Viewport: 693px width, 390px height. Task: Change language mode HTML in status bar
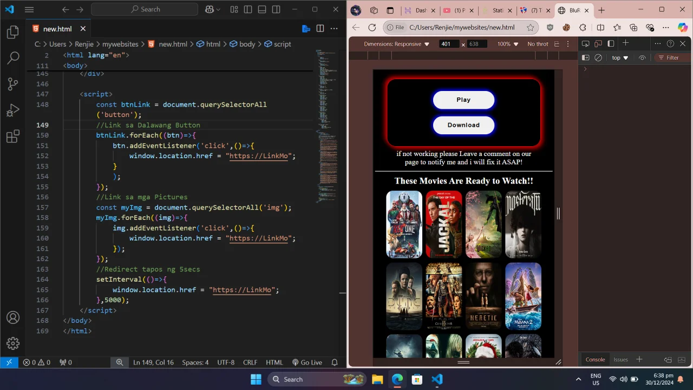tap(274, 362)
